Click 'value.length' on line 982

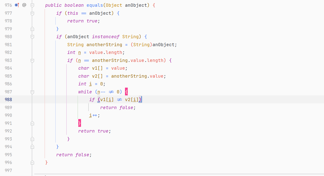[x=106, y=52]
